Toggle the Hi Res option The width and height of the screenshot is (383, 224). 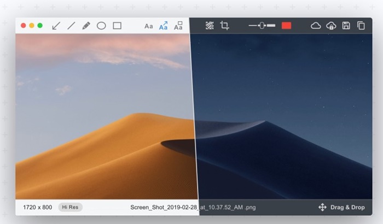[70, 207]
